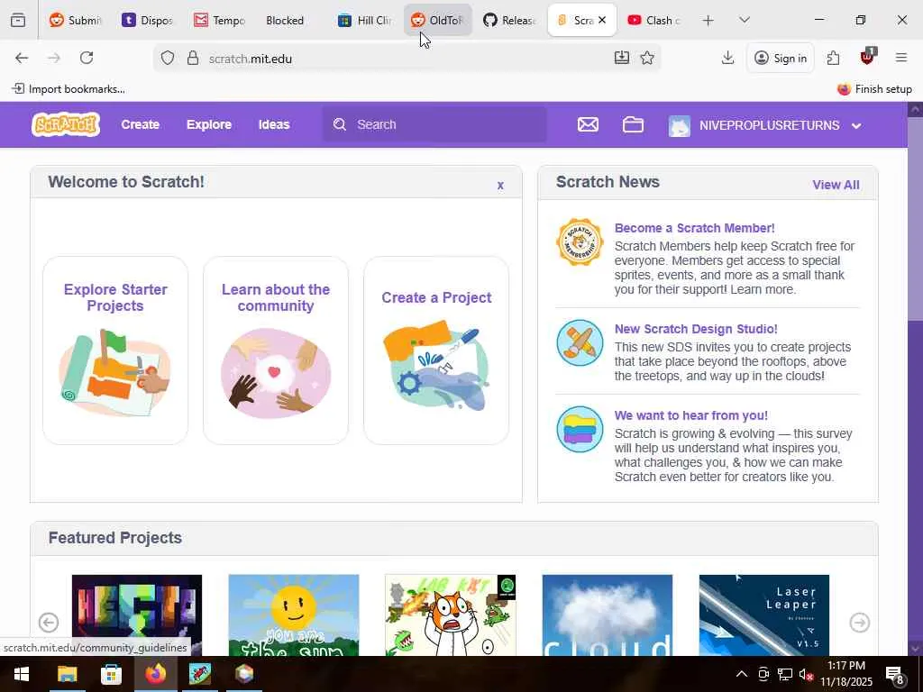This screenshot has width=923, height=692.
Task: Click the muted volume tray icon
Action: tap(806, 674)
